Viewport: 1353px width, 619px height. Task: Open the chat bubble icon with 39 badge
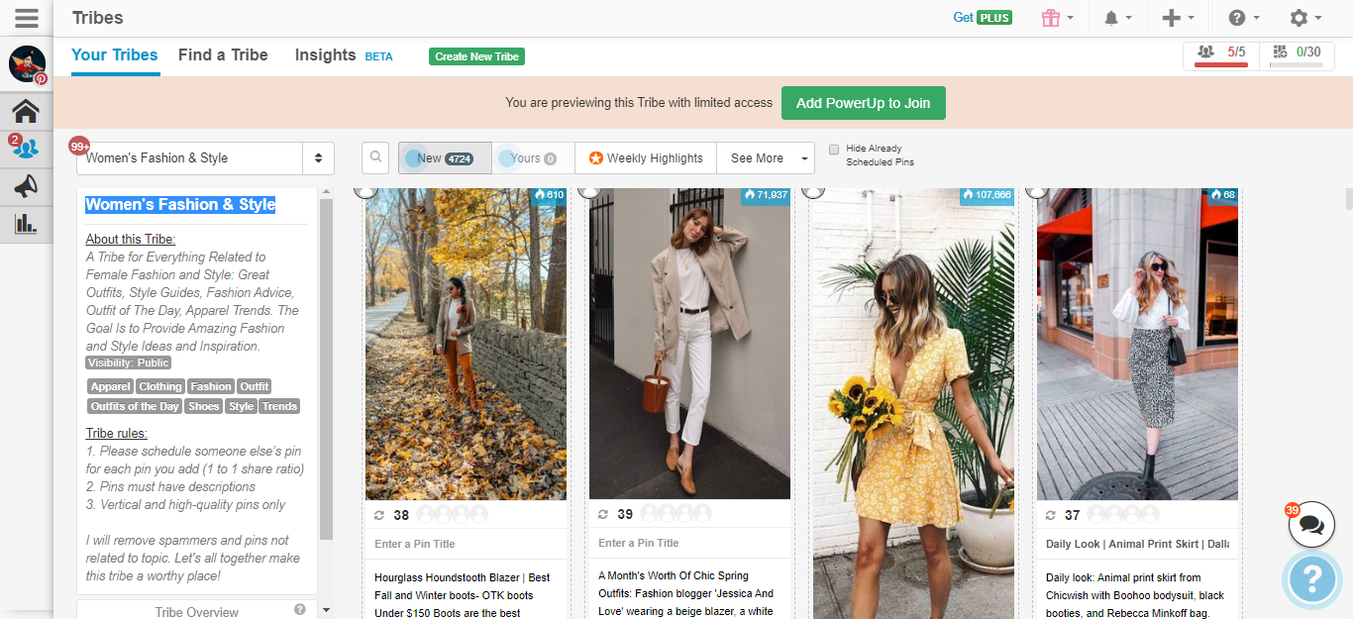[1311, 524]
